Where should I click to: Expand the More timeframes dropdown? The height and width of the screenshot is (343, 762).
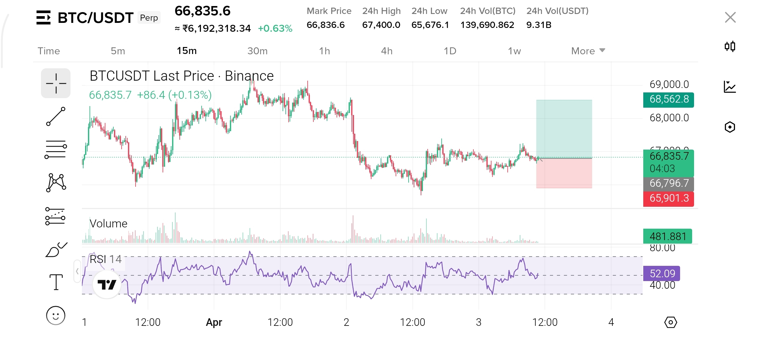588,51
